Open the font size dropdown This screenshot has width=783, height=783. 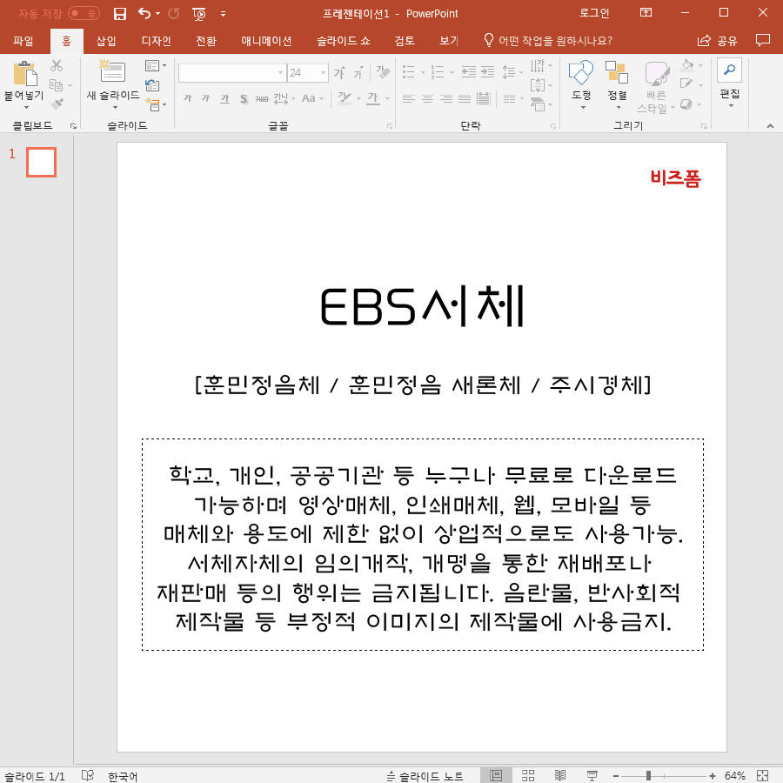(x=321, y=73)
